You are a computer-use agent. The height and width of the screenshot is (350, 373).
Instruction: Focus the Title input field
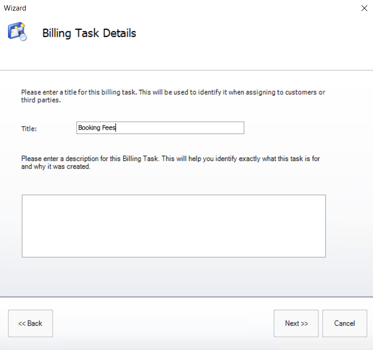[182, 128]
